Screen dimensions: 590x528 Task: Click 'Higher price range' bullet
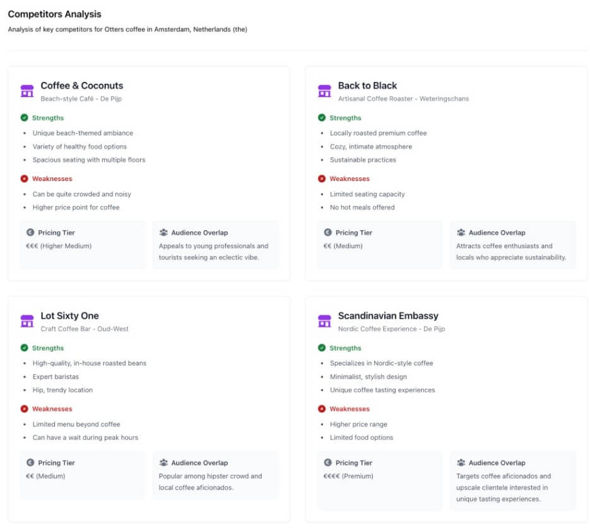(358, 424)
